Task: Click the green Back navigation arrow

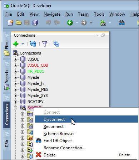Action: [70, 22]
